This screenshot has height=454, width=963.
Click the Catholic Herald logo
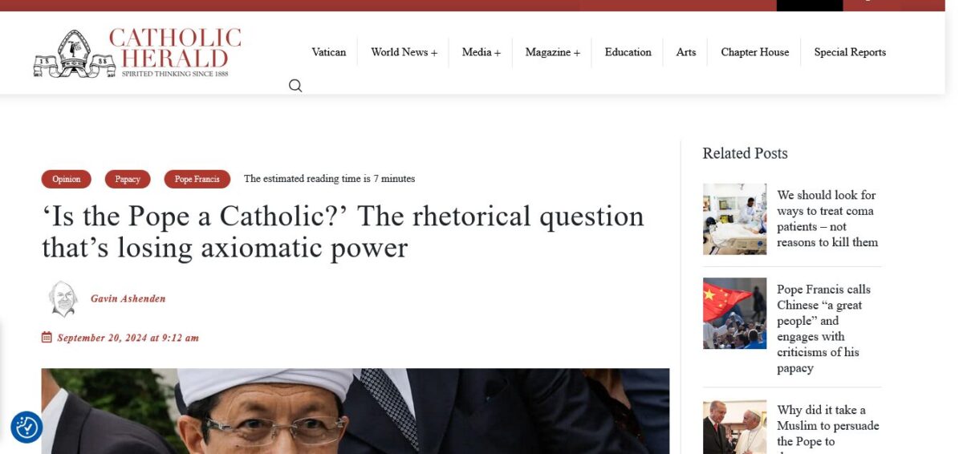pos(137,53)
